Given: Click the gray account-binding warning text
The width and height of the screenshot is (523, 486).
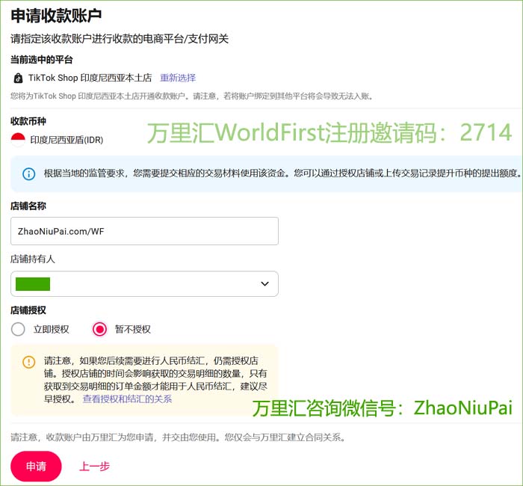Looking at the screenshot, I should [x=192, y=96].
